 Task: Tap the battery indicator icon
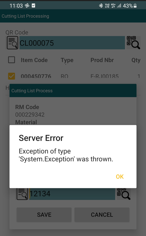click(x=135, y=6)
